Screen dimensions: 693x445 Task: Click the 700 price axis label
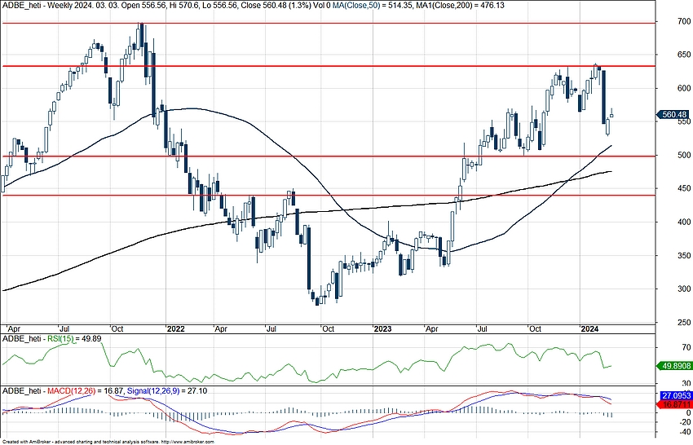684,21
